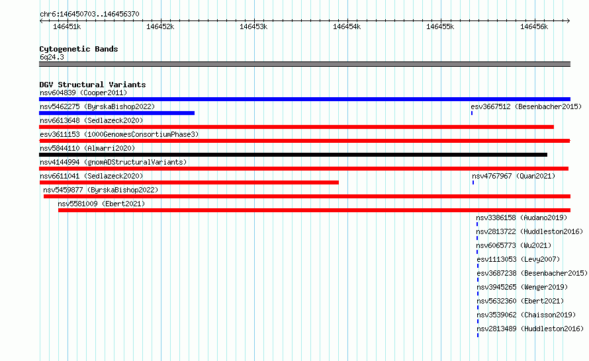This screenshot has height=361, width=589.
Task: Select the black nsv5844110 variant bar
Action: pos(293,155)
